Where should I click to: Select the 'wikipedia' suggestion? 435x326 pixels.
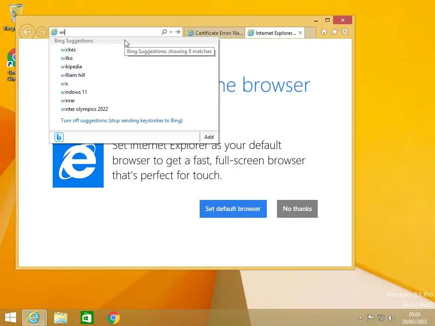[x=134, y=67]
